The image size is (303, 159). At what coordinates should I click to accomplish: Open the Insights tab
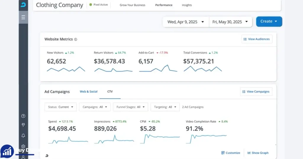point(187,5)
